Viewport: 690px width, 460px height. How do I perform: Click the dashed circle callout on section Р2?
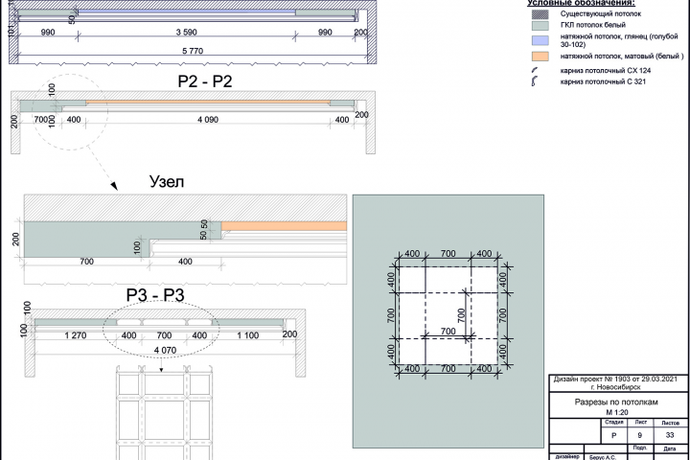(x=70, y=112)
